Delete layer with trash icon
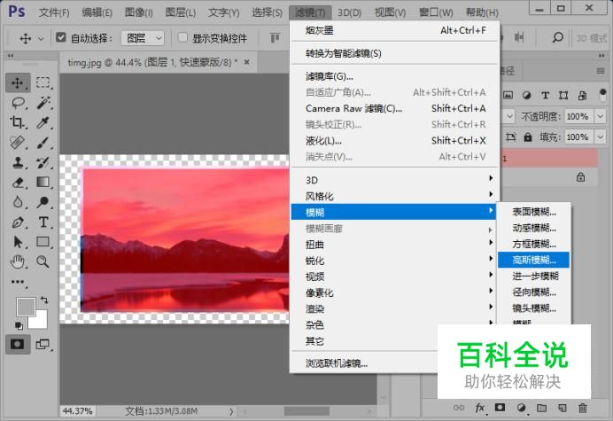 tap(583, 408)
